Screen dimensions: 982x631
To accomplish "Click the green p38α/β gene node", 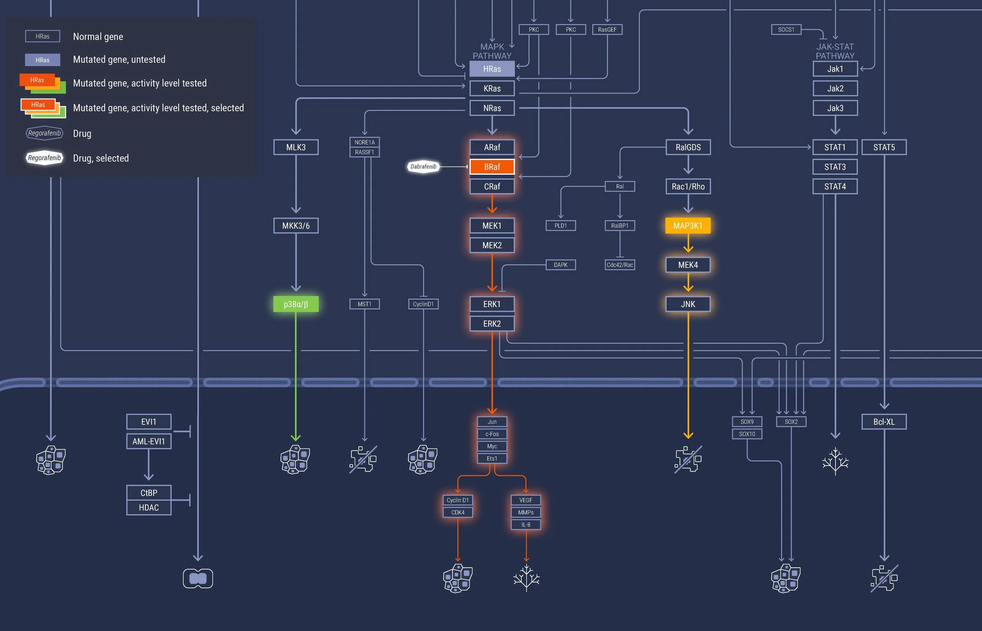I will (x=295, y=304).
